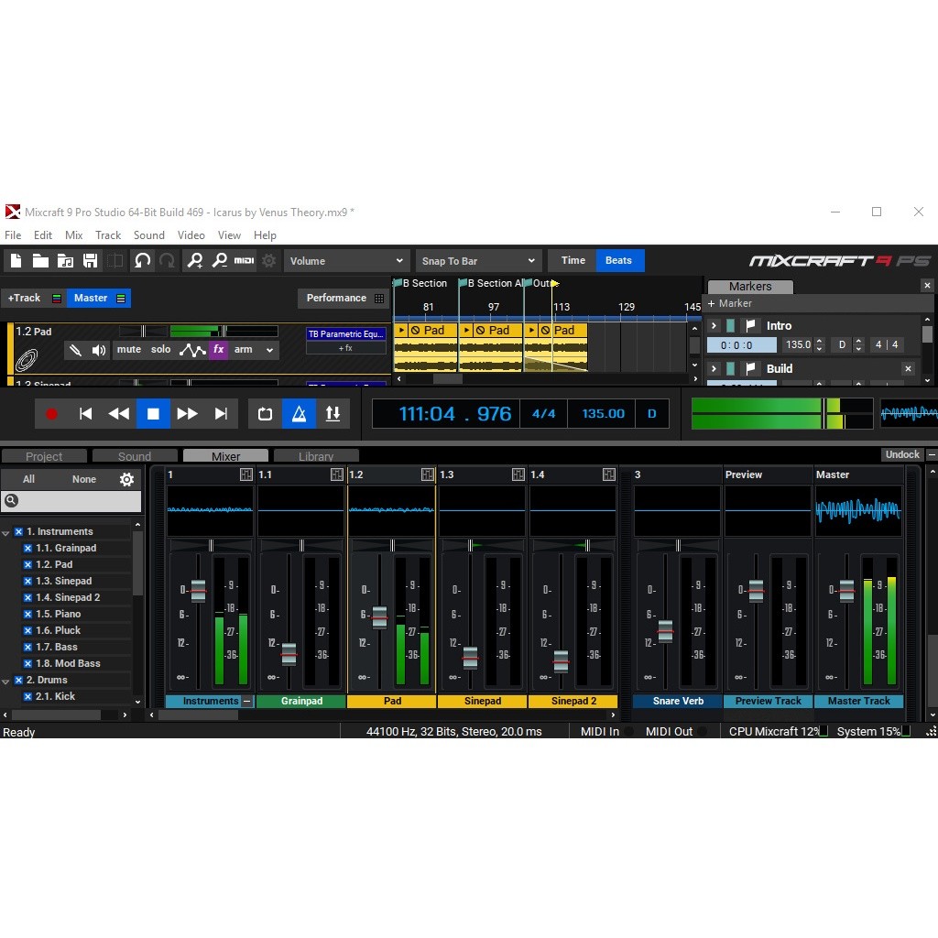
Task: Select the pencil tool on the 1.2 Pad track
Action: click(x=75, y=349)
